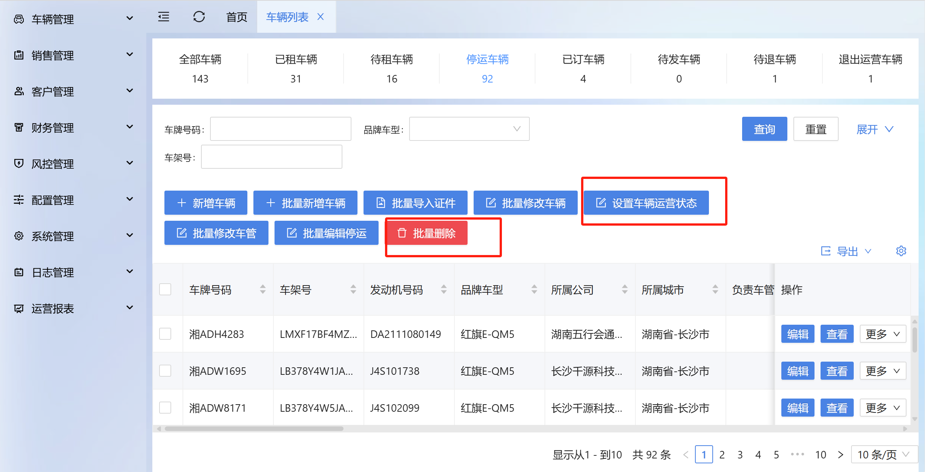The image size is (925, 472).
Task: Sort the 发动机号码 column using arrows
Action: (443, 289)
